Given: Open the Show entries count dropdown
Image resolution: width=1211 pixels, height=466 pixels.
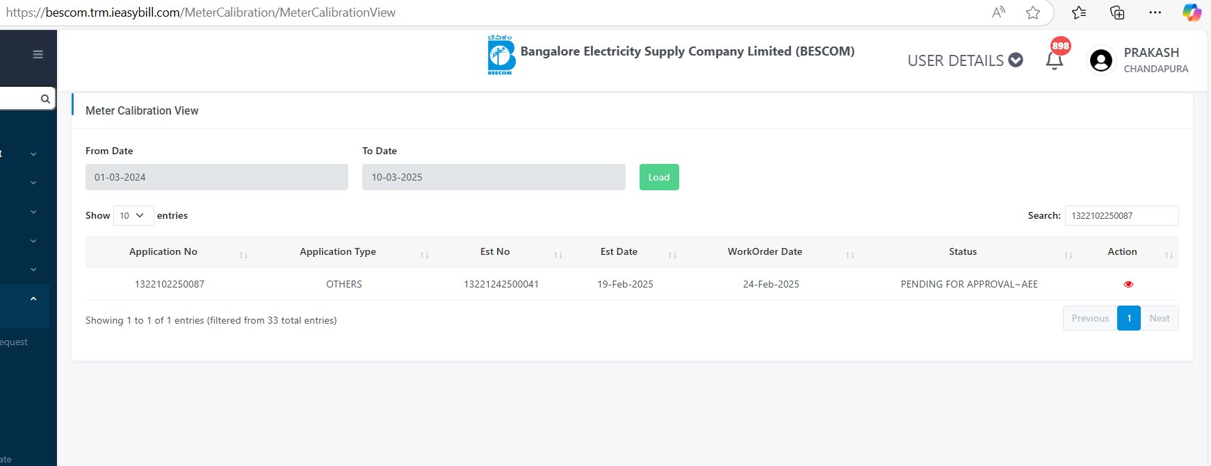Looking at the screenshot, I should coord(133,215).
